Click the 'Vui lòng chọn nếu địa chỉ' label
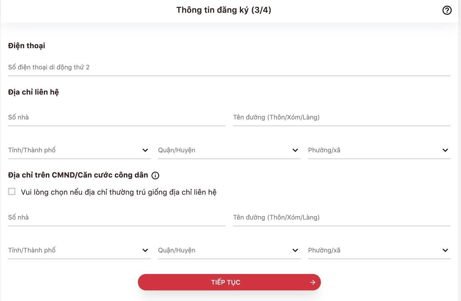The width and height of the screenshot is (461, 301). 118,192
